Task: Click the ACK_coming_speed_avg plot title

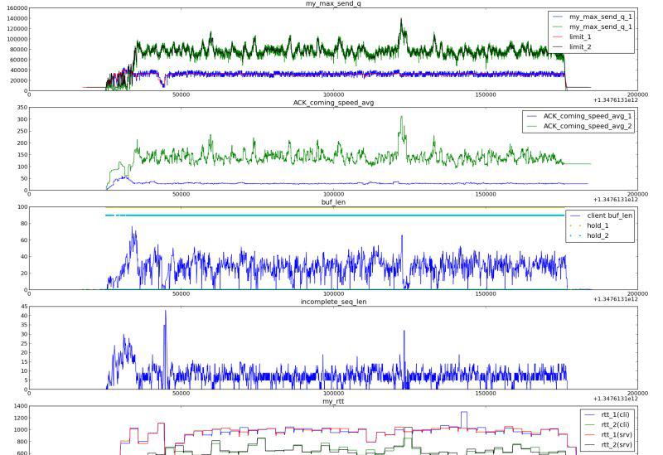Action: tap(333, 103)
